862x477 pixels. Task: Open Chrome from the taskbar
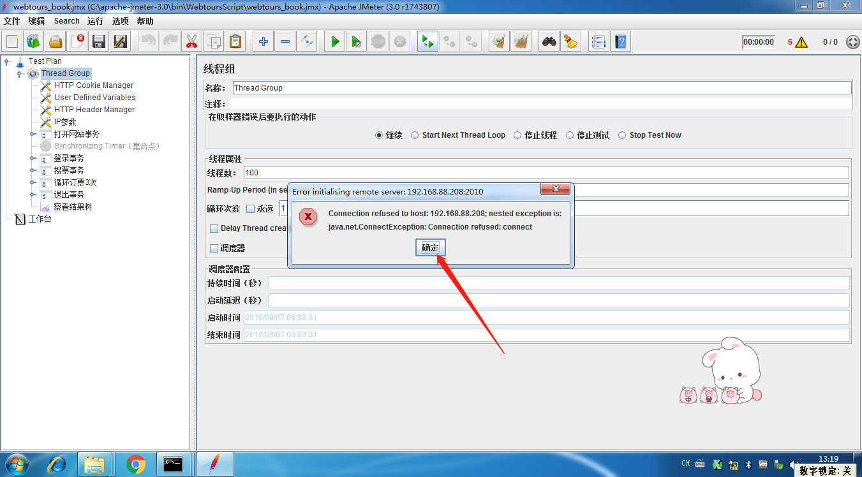tap(135, 464)
